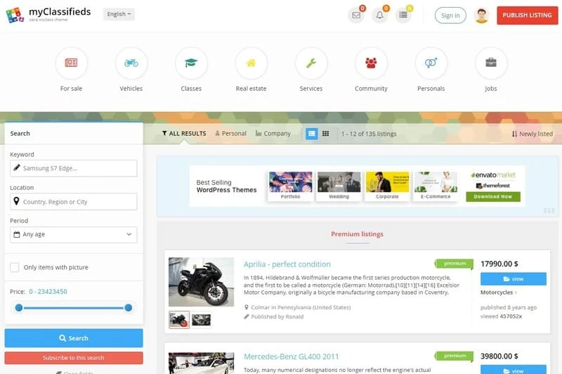This screenshot has height=374, width=562.
Task: Tick Only items with picture checkbox
Action: point(15,267)
